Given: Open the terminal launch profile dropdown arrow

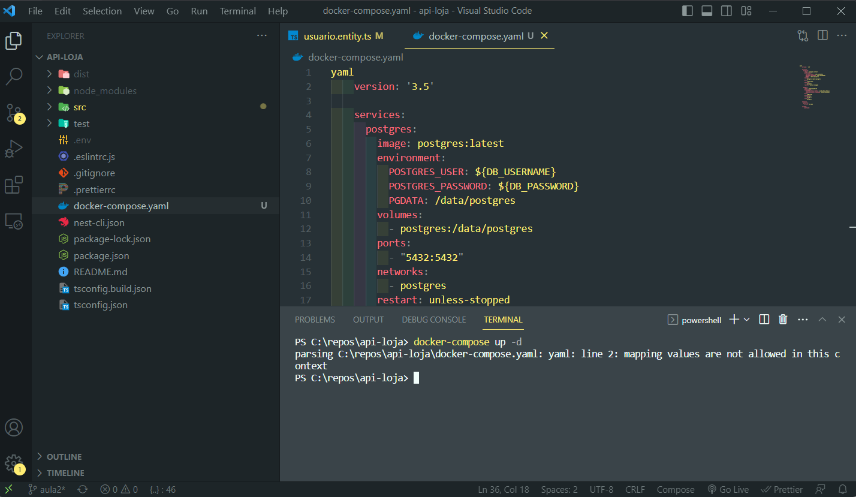Looking at the screenshot, I should [x=746, y=320].
